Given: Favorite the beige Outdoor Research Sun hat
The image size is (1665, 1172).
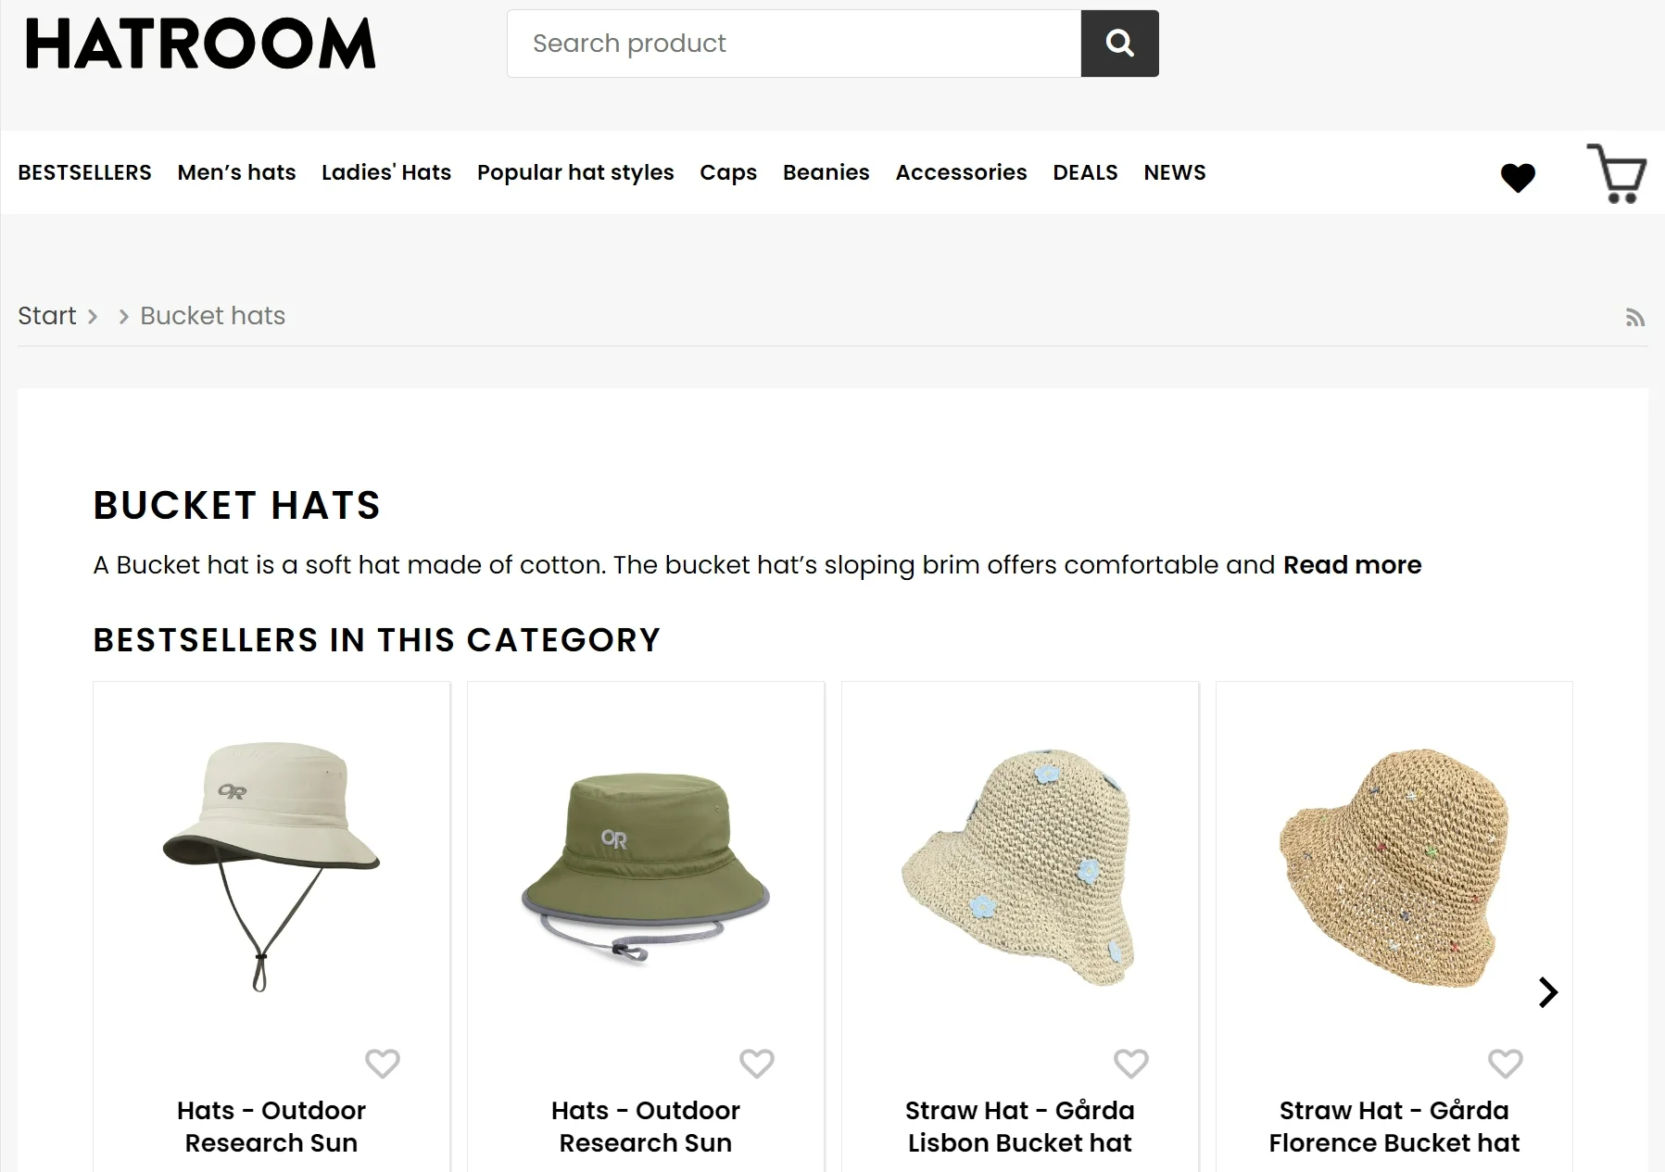Looking at the screenshot, I should 382,1063.
